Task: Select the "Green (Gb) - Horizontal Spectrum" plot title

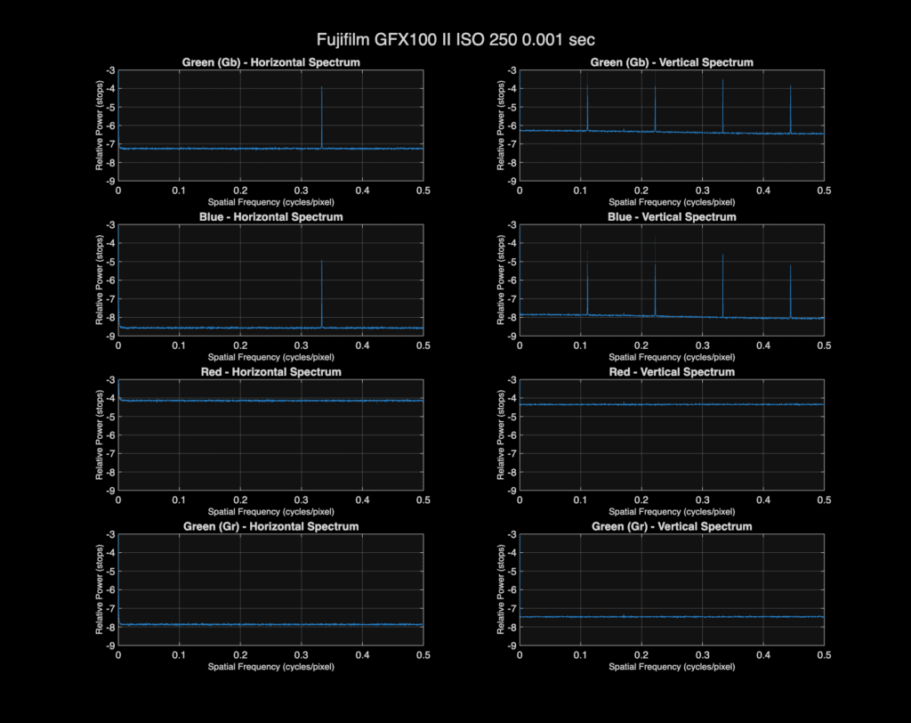Action: [270, 62]
